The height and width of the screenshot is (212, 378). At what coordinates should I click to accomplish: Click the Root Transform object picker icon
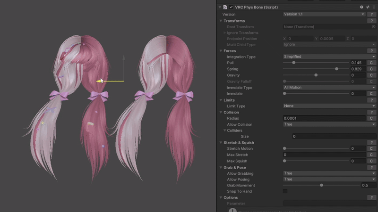pyautogui.click(x=373, y=27)
